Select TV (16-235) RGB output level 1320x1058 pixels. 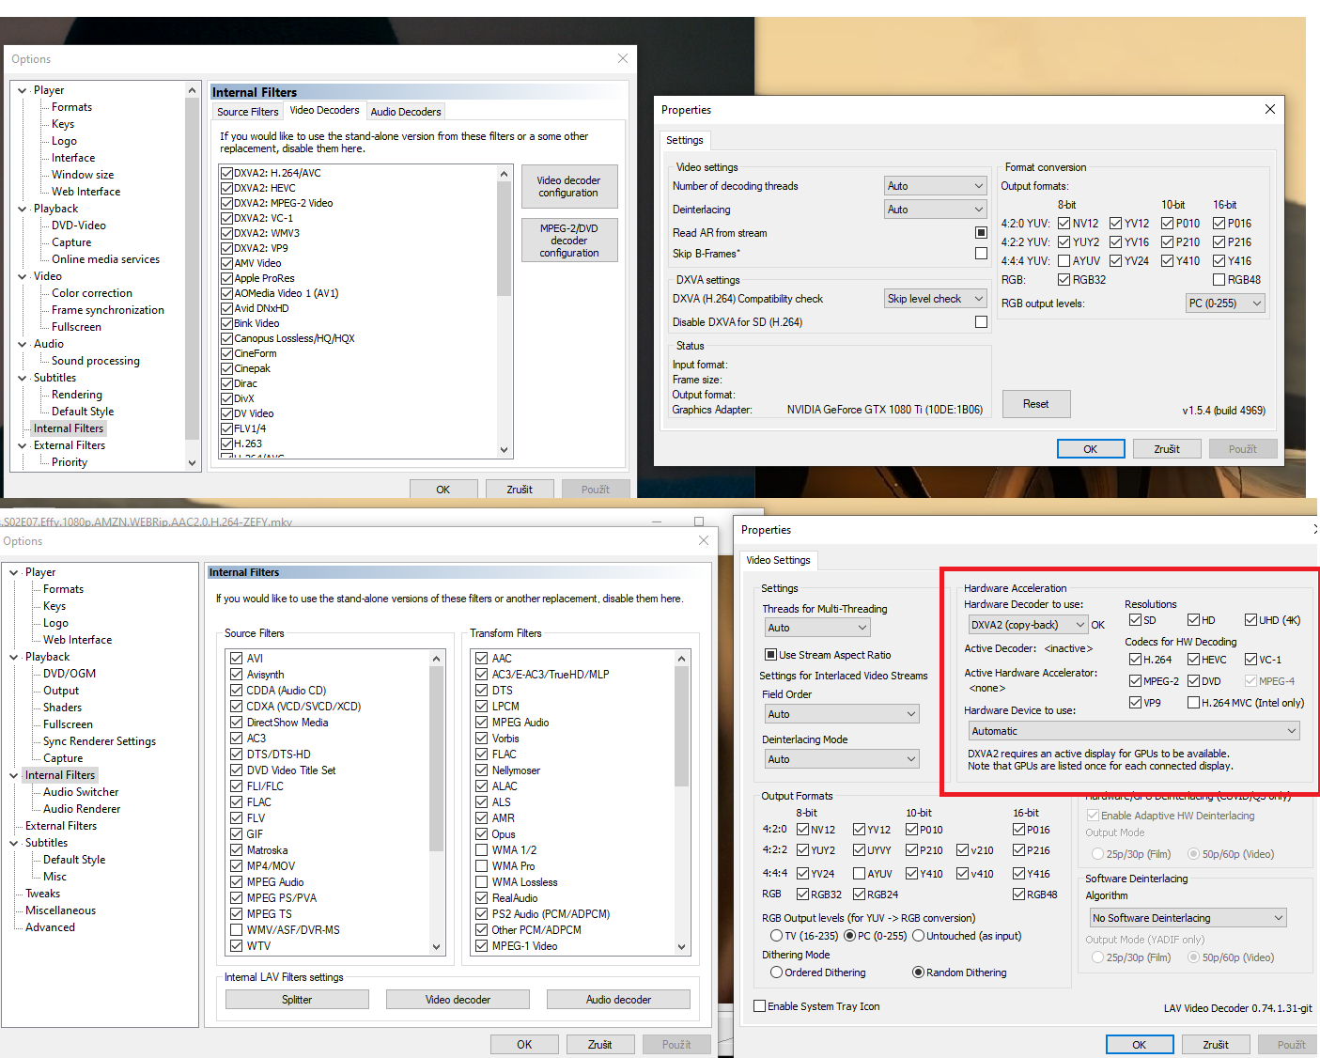(776, 936)
